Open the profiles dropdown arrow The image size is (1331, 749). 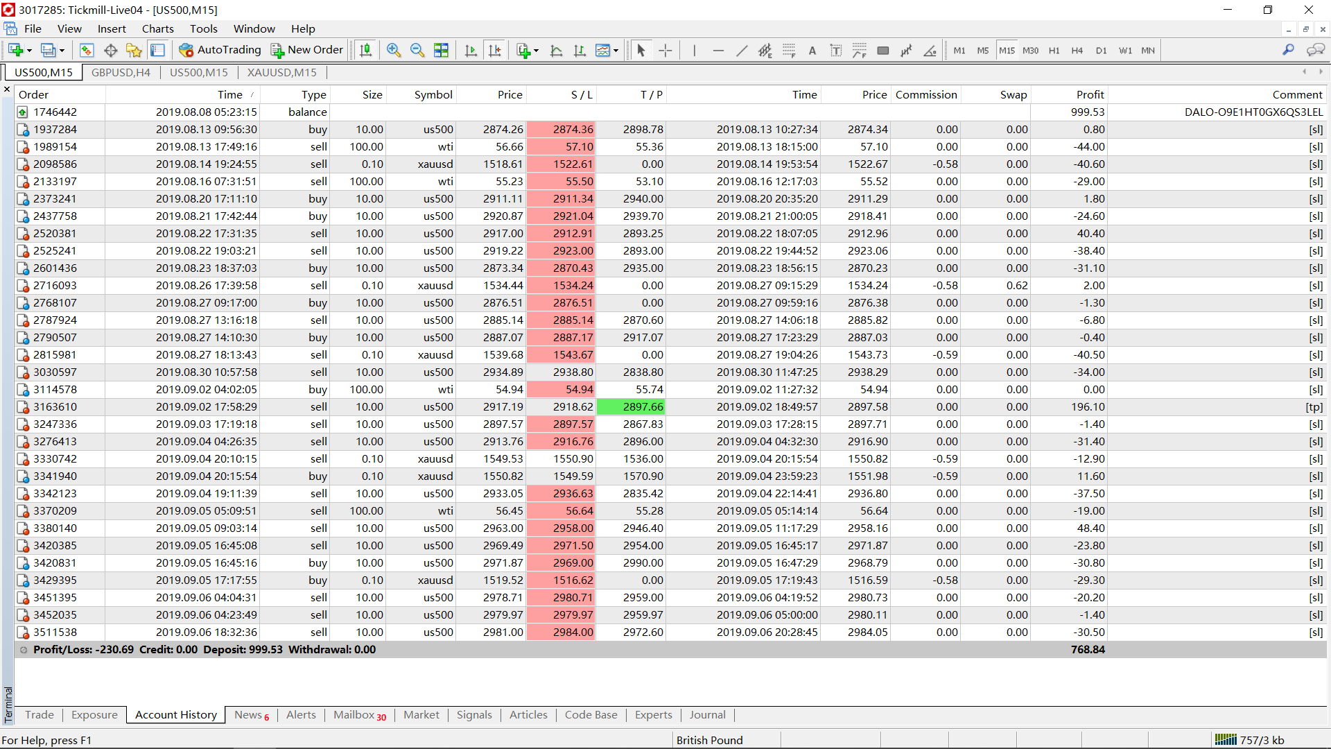(x=62, y=51)
